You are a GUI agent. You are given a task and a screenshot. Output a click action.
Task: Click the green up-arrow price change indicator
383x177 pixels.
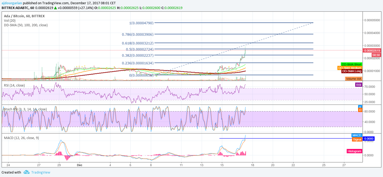pos(55,8)
